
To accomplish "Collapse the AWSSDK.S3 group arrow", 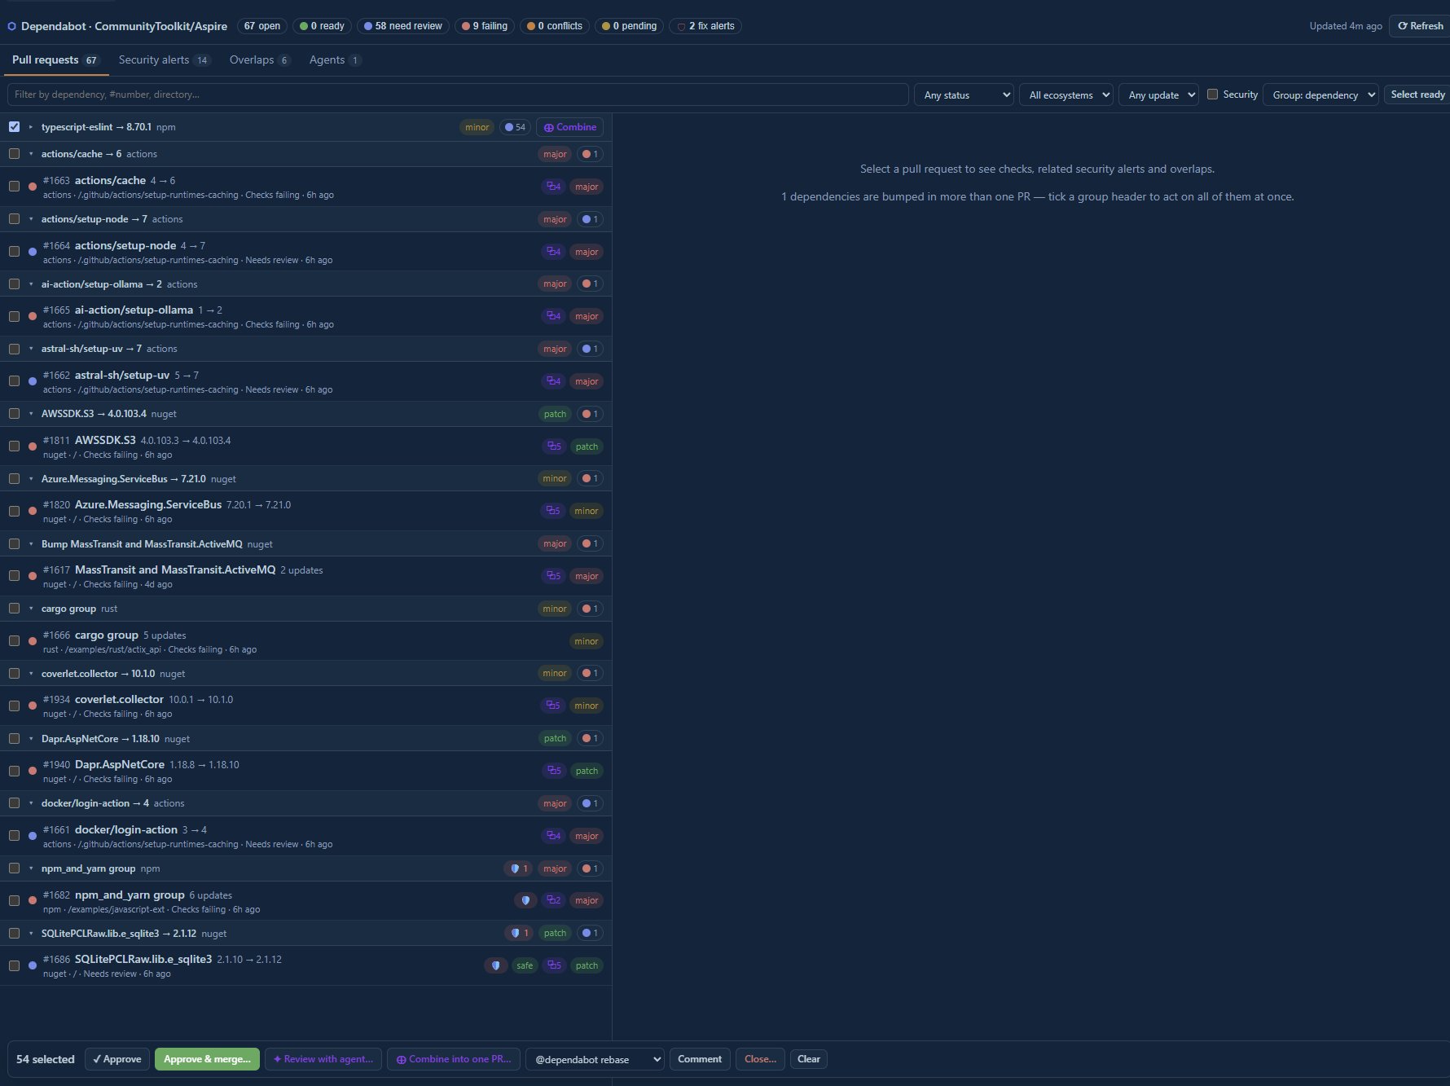I will pyautogui.click(x=31, y=414).
